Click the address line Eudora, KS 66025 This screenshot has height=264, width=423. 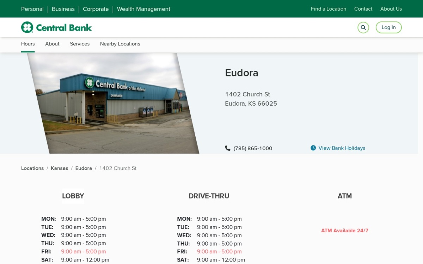coord(251,103)
